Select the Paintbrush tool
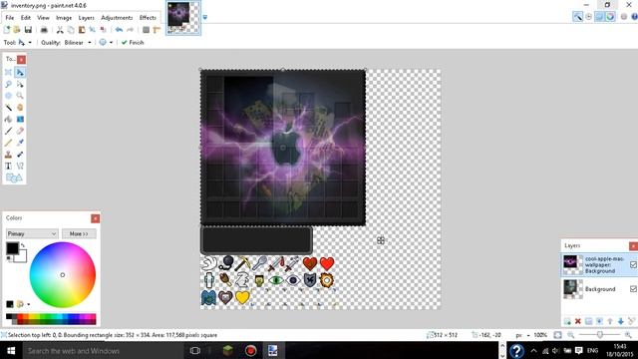638x359 pixels. pyautogui.click(x=8, y=131)
